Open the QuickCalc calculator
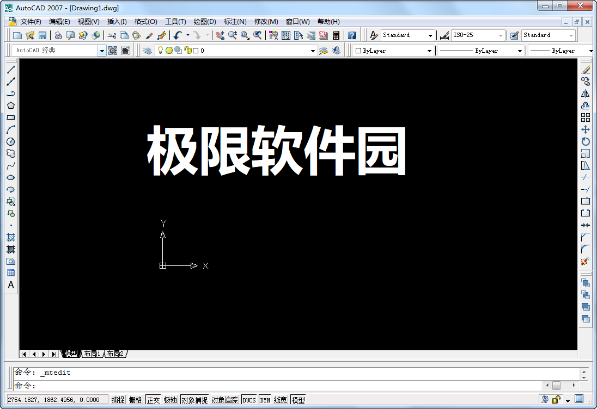Screen dimensions: 597x409 tap(336, 35)
